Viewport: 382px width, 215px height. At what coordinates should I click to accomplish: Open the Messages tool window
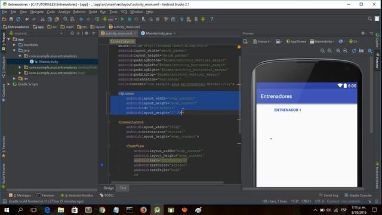click(20, 195)
